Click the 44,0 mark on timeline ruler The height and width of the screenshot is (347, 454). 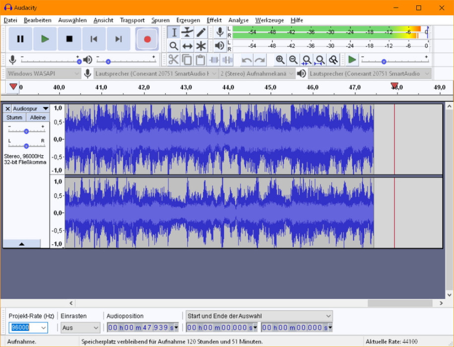pos(228,87)
